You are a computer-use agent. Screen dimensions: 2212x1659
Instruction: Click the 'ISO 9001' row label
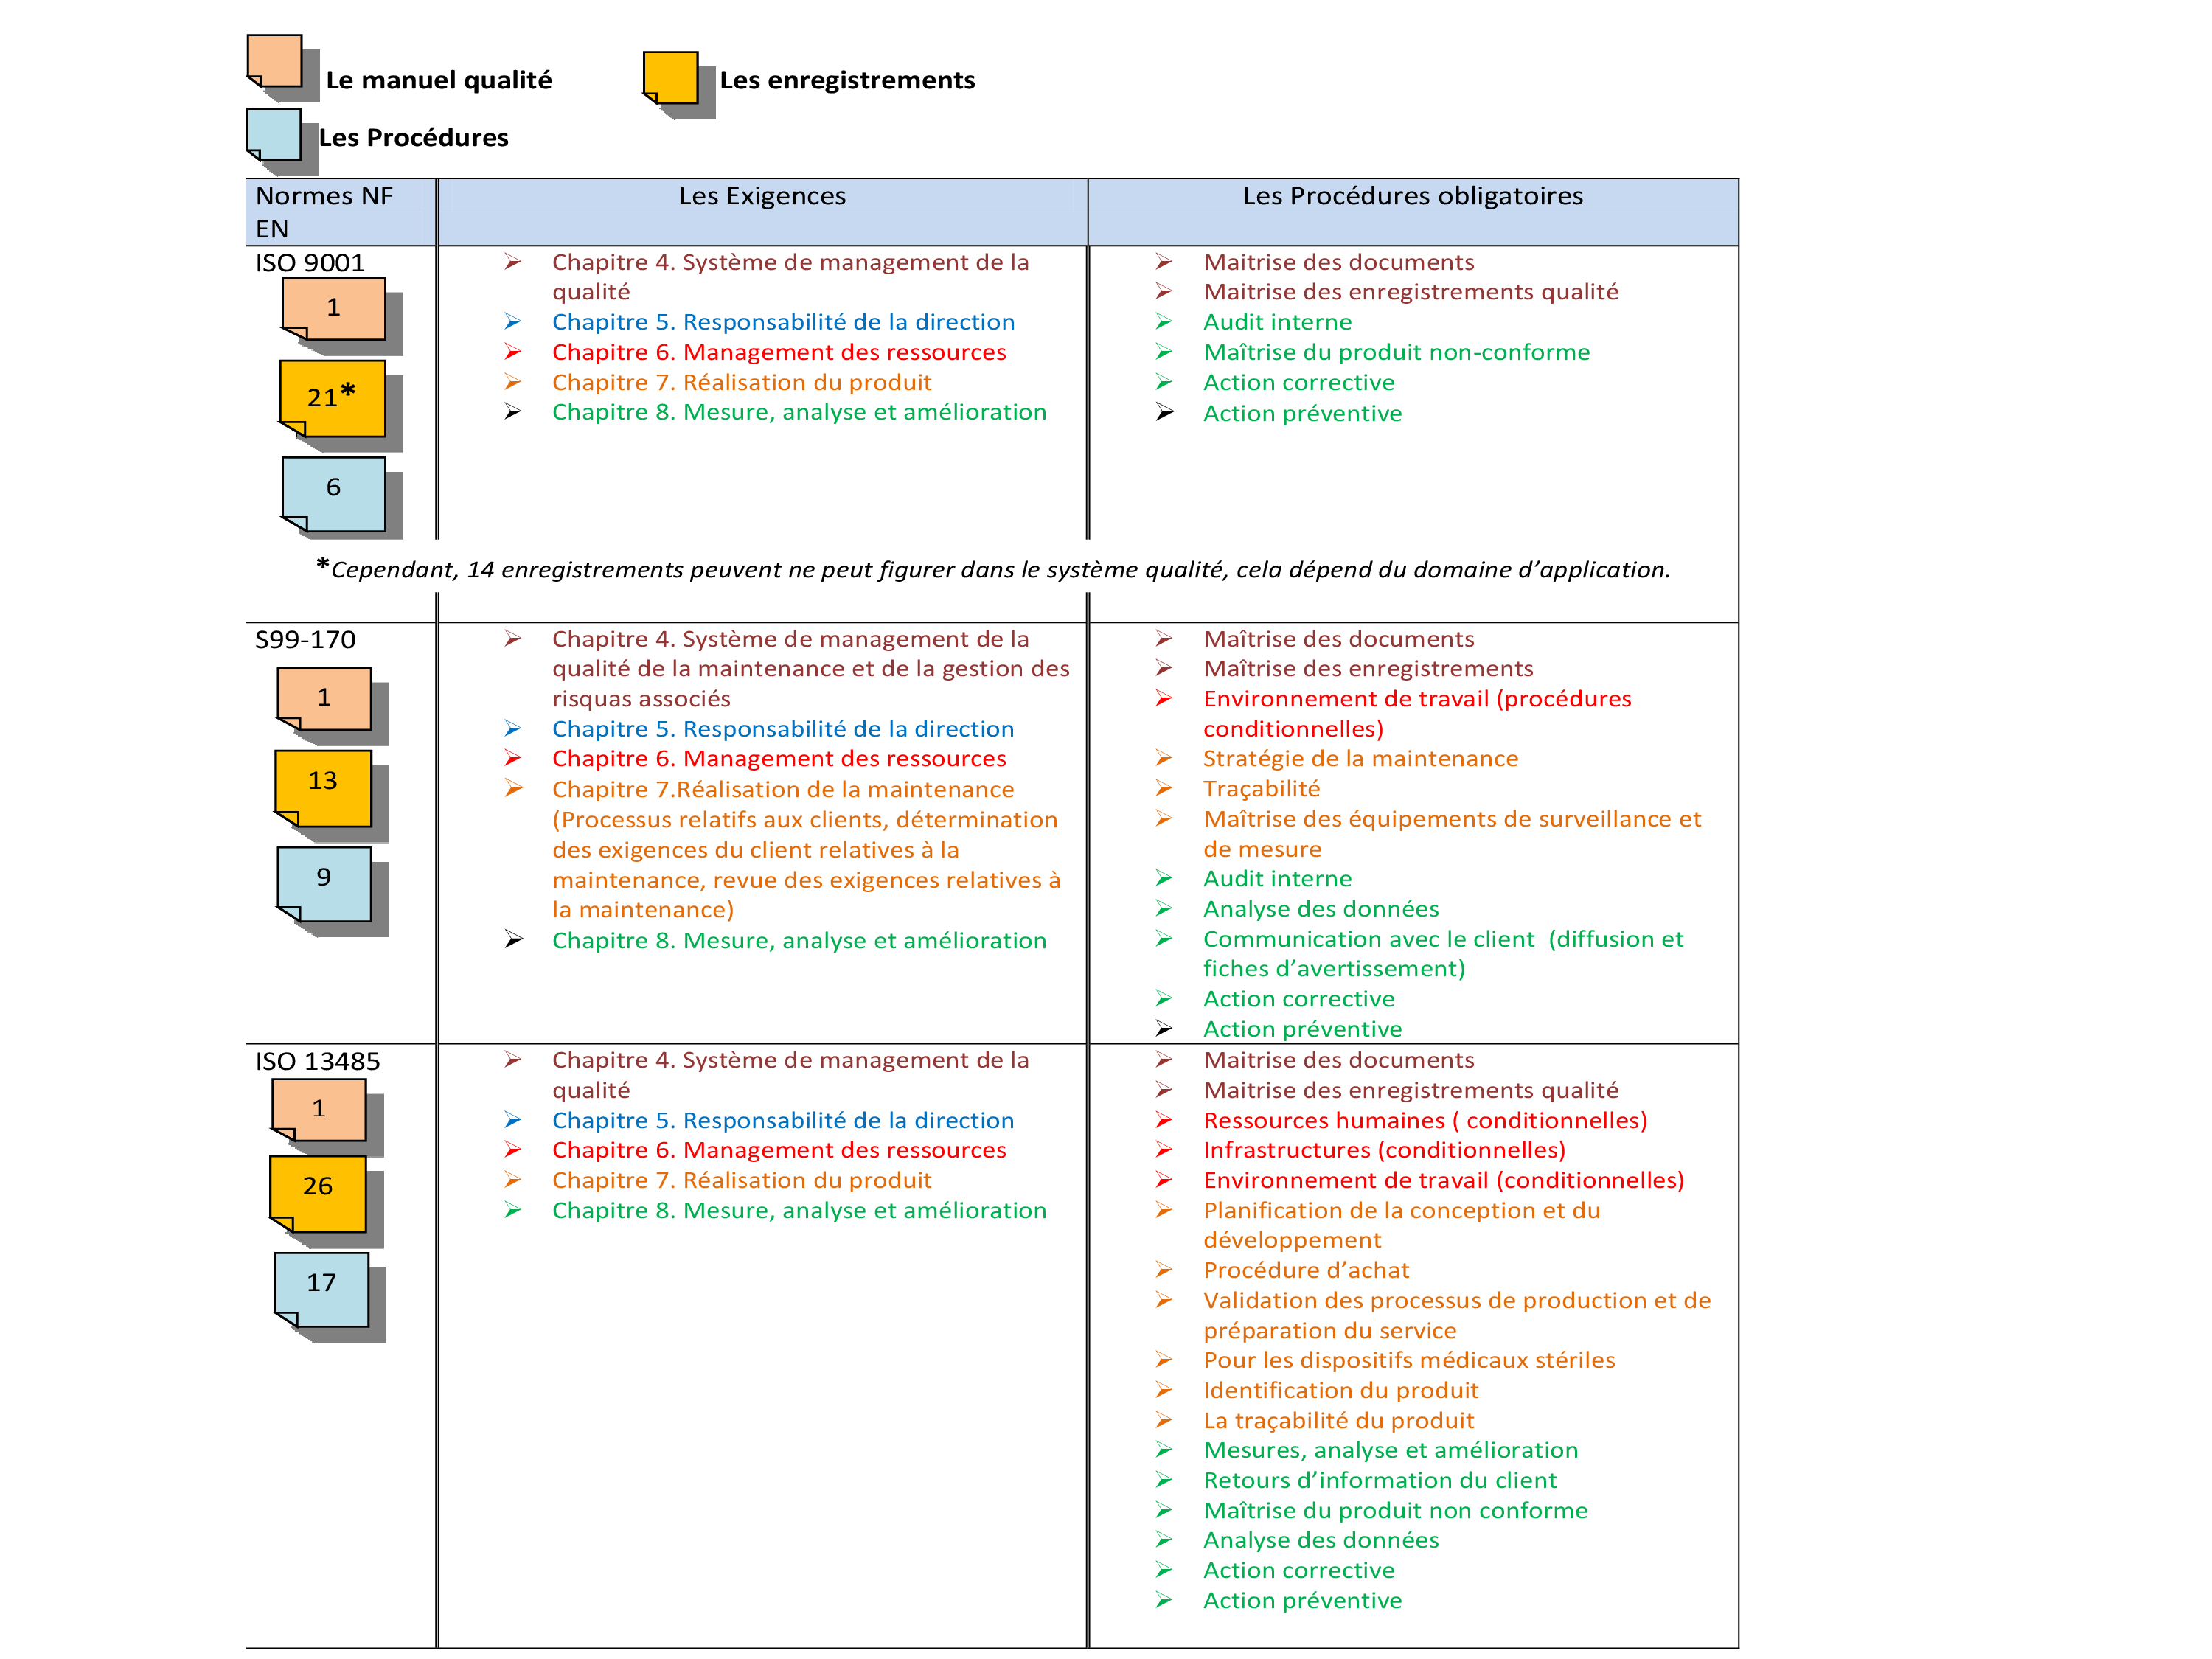tap(310, 263)
